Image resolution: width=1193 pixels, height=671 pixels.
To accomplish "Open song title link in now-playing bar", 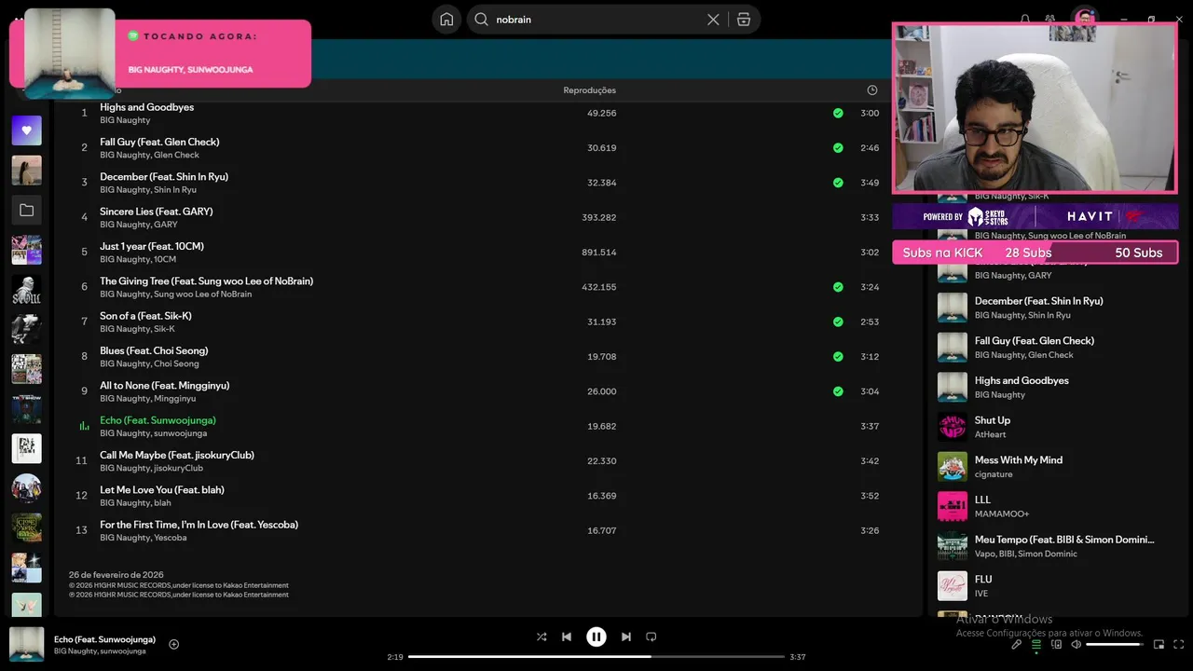I will (x=104, y=639).
